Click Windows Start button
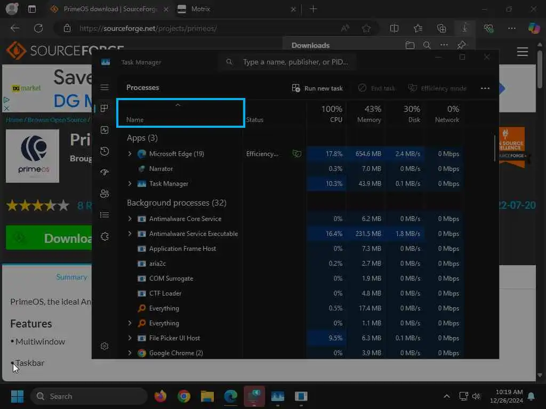This screenshot has width=546, height=409. [17, 396]
